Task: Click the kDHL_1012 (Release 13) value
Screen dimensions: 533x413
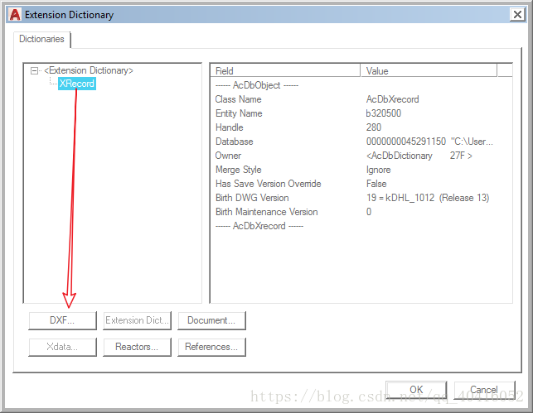Action: click(x=428, y=198)
